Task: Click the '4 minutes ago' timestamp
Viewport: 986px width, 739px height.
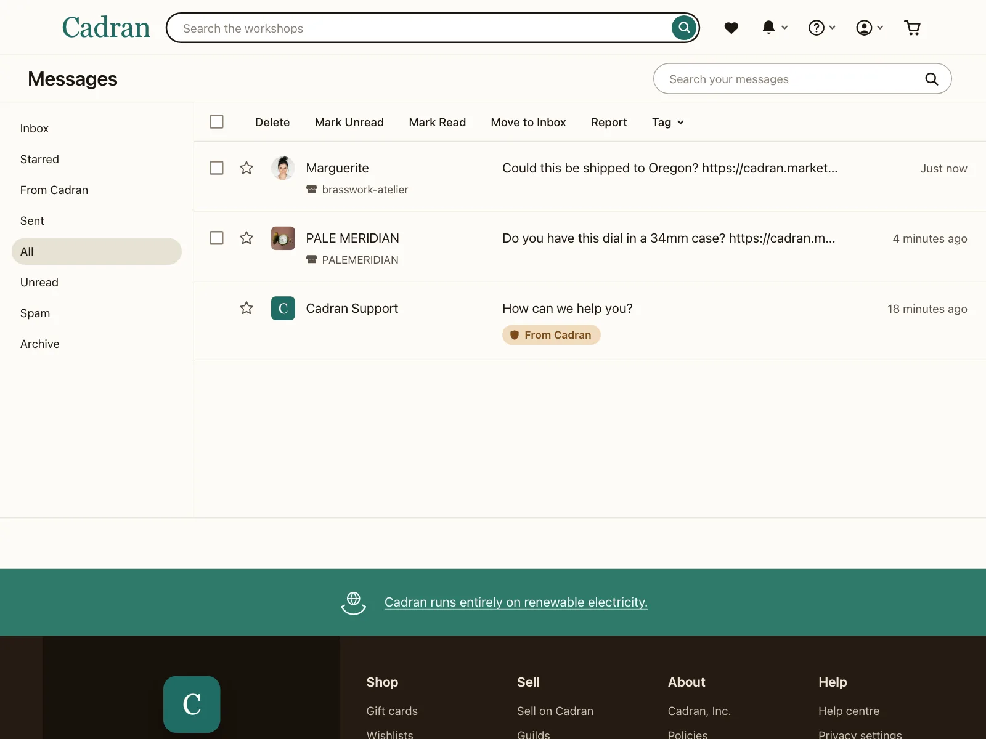Action: pyautogui.click(x=930, y=239)
